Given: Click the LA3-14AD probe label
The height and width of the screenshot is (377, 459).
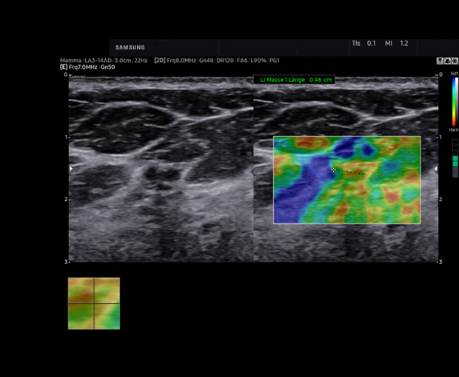Looking at the screenshot, I should [x=97, y=60].
